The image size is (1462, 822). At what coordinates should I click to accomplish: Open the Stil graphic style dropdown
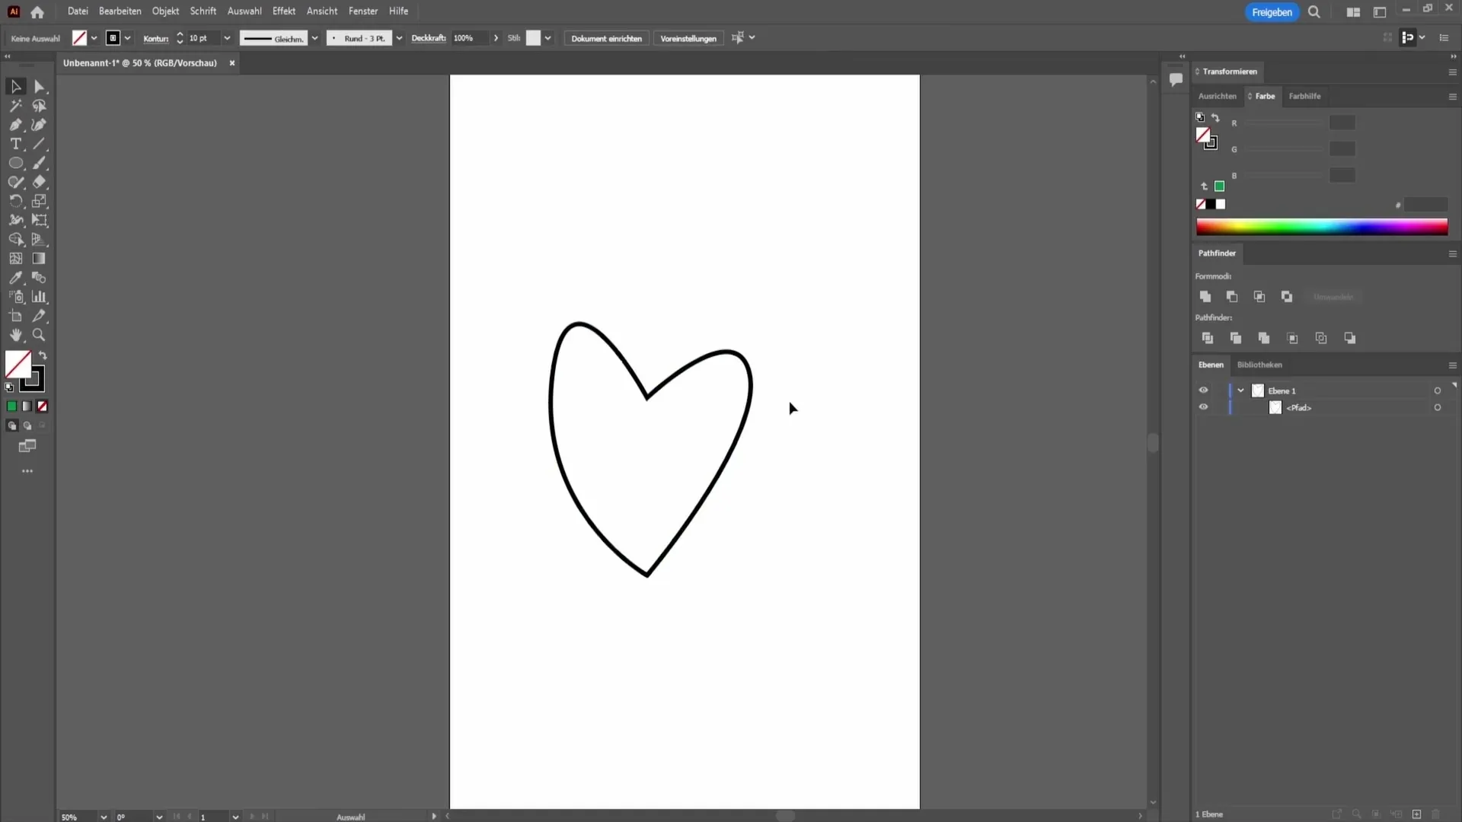(547, 38)
